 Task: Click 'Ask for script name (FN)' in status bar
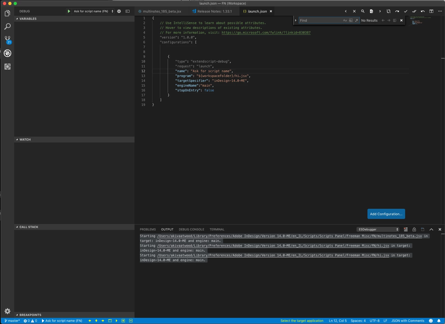pos(62,321)
